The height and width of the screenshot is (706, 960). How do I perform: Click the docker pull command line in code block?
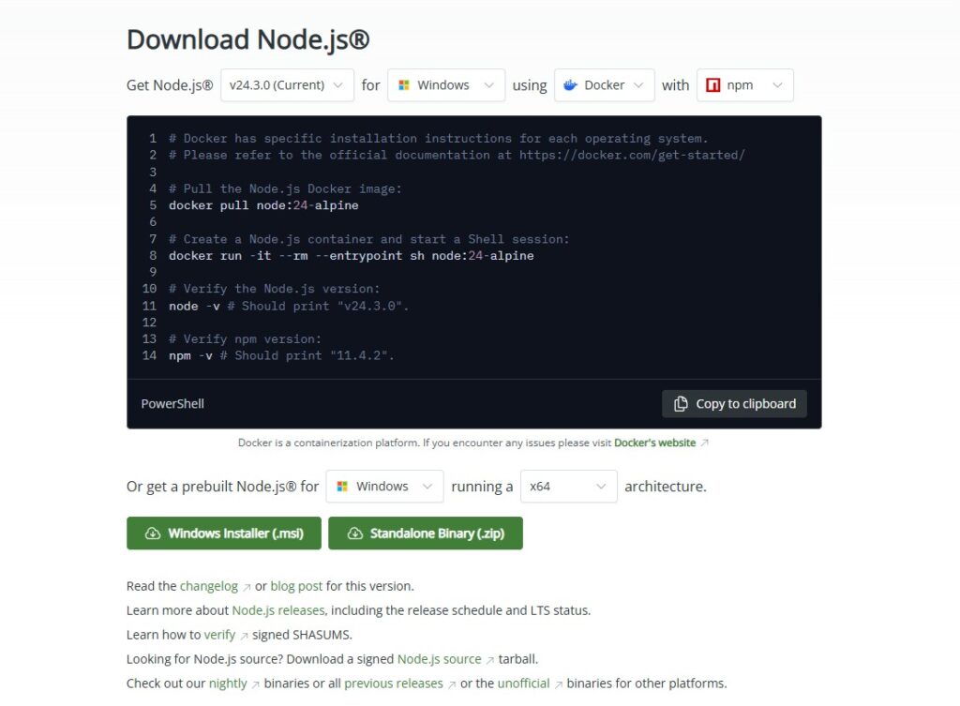(x=263, y=205)
